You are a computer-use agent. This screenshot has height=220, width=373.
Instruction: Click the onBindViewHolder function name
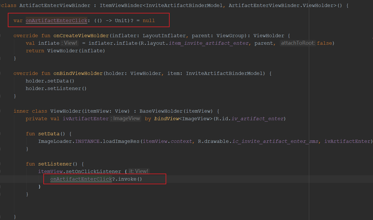[x=78, y=73]
